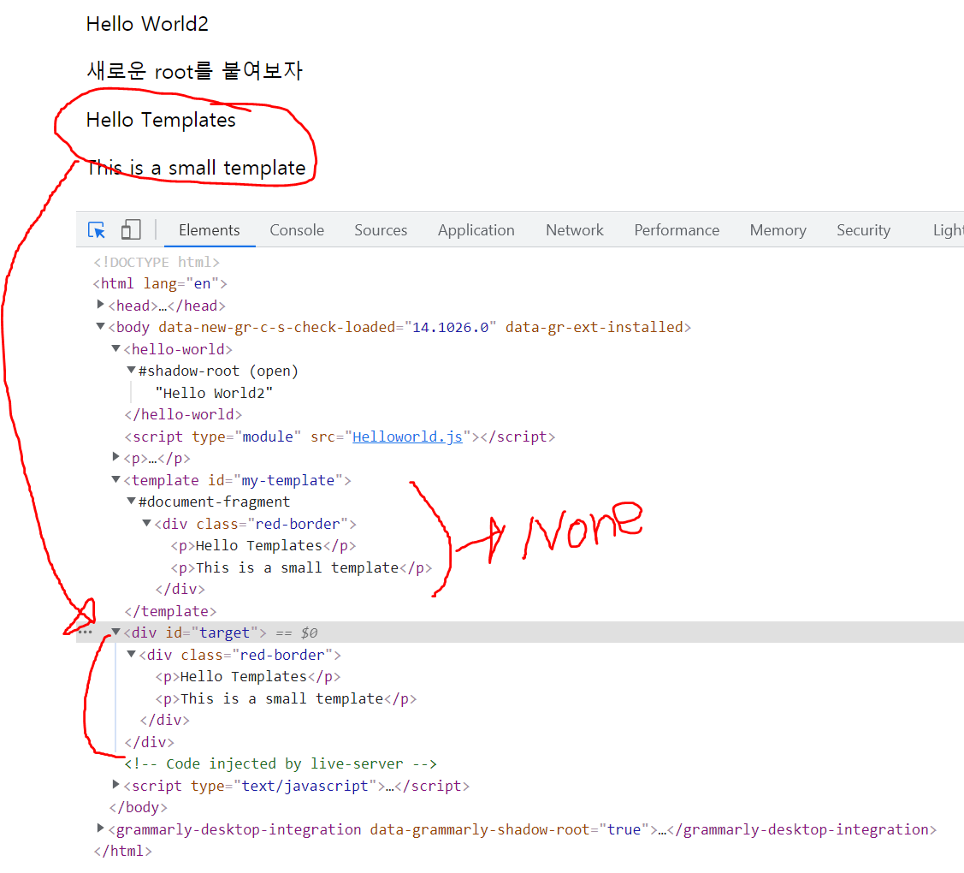Collapse the template my-template node
The height and width of the screenshot is (873, 964).
click(115, 479)
